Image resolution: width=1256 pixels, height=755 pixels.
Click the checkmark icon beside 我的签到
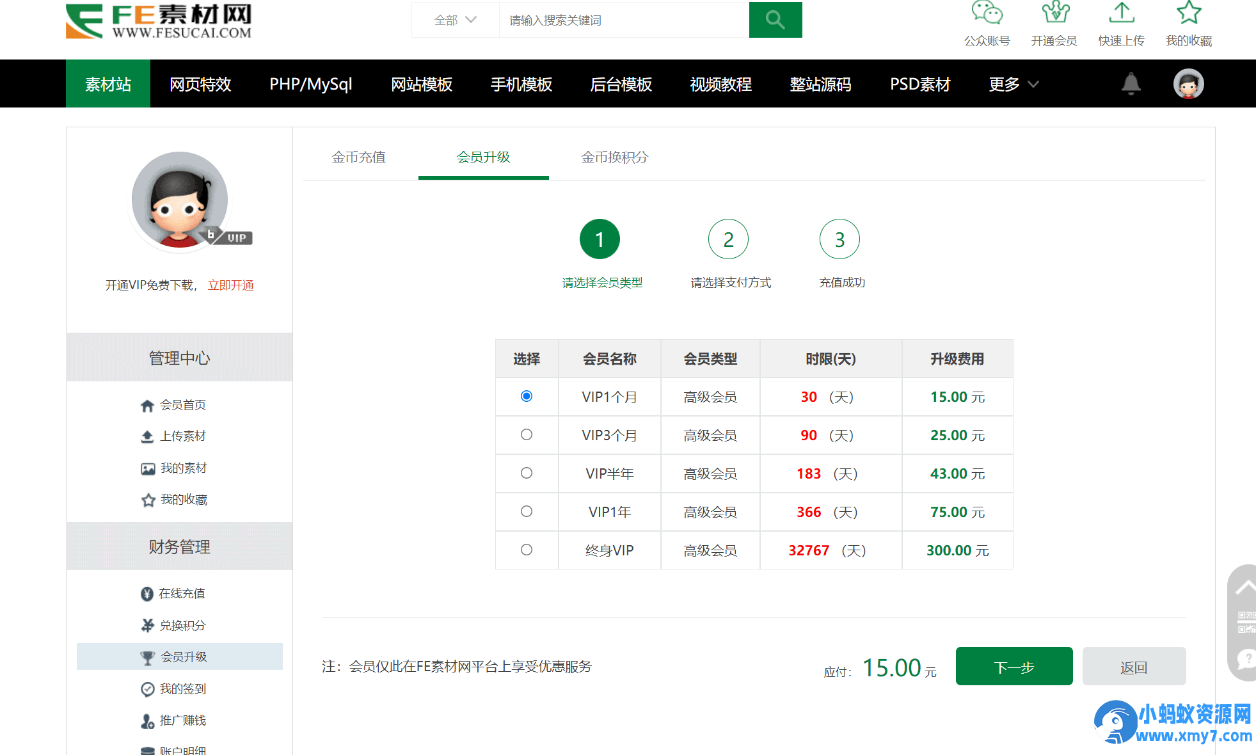[x=147, y=689]
